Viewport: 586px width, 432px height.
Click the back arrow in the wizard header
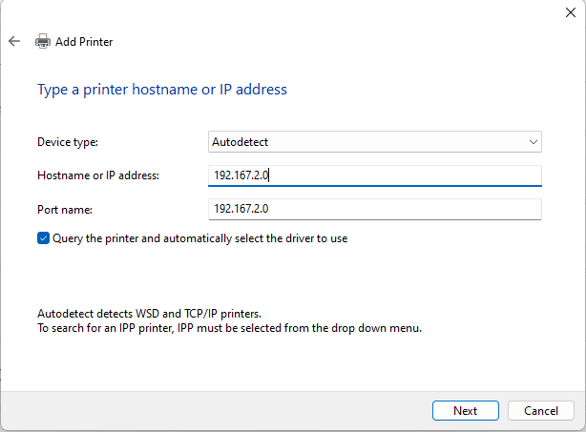13,42
